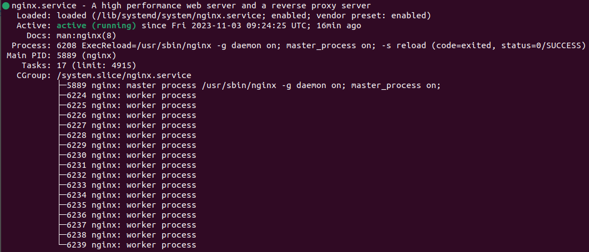Click the /system.slice/nginx.service CGroup path

point(124,75)
